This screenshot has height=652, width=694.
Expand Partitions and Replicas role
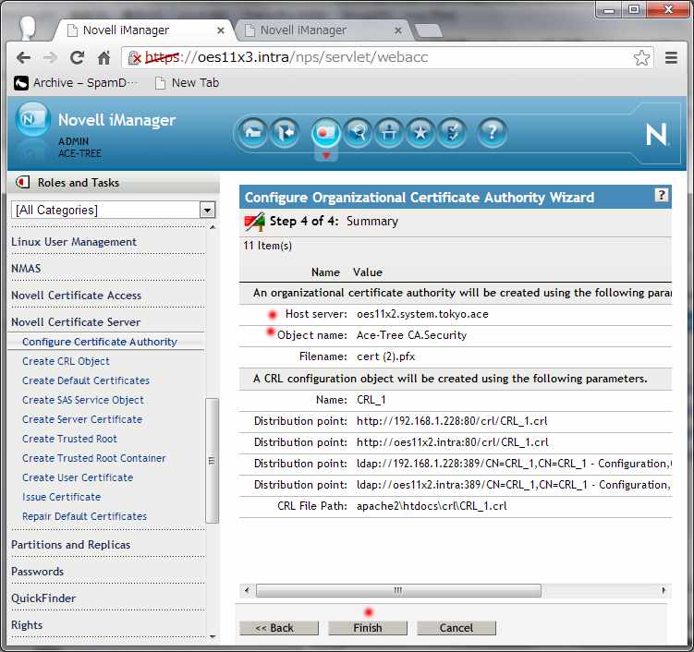71,545
